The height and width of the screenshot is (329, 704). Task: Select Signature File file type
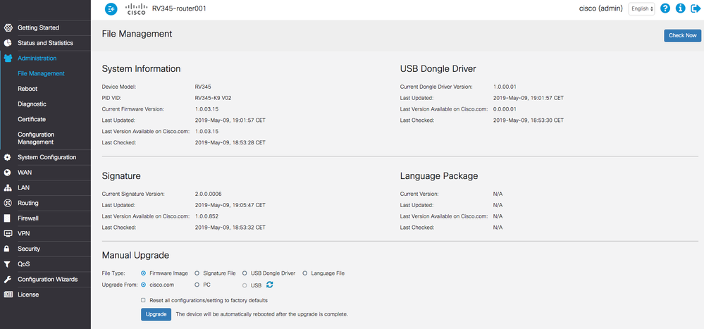point(197,273)
